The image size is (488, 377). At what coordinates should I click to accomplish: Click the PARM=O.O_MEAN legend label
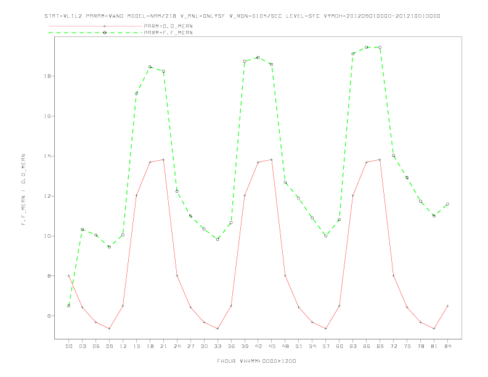pyautogui.click(x=168, y=26)
